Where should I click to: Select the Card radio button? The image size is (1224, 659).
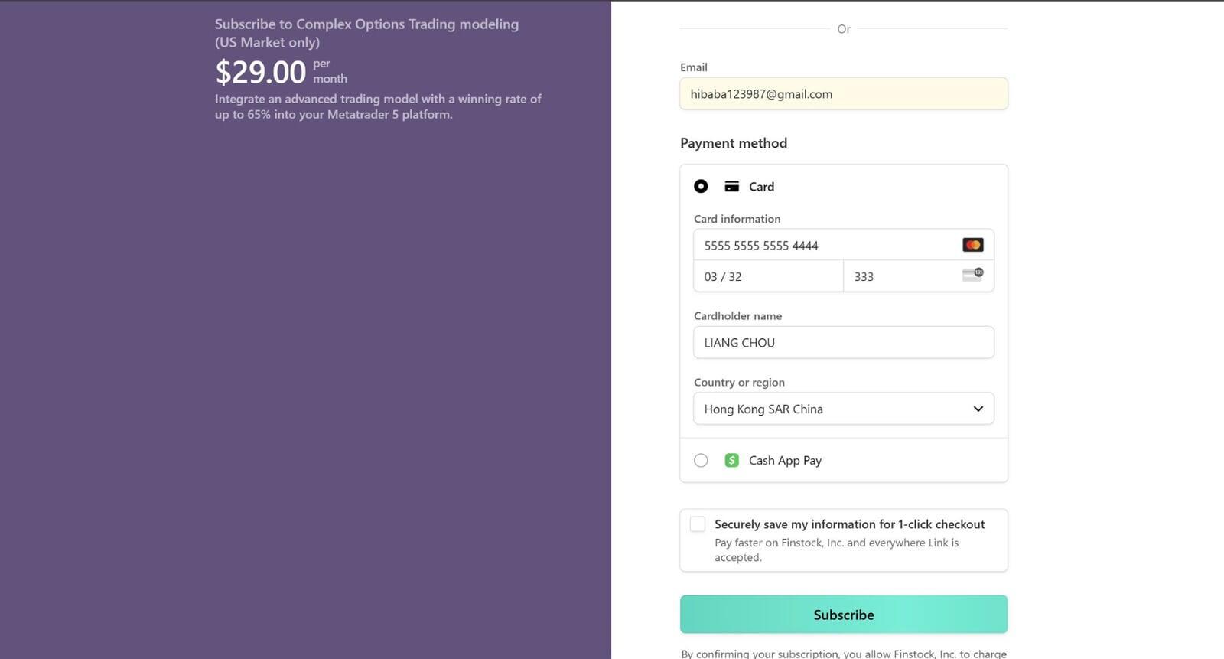[x=701, y=186]
